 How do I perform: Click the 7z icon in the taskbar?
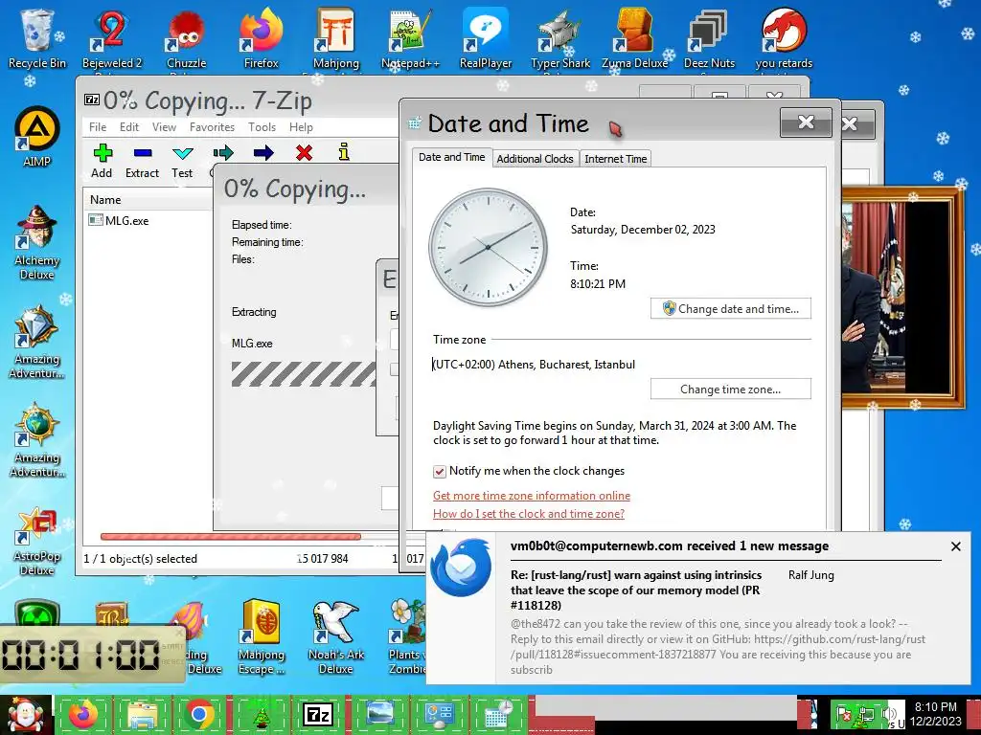[317, 714]
